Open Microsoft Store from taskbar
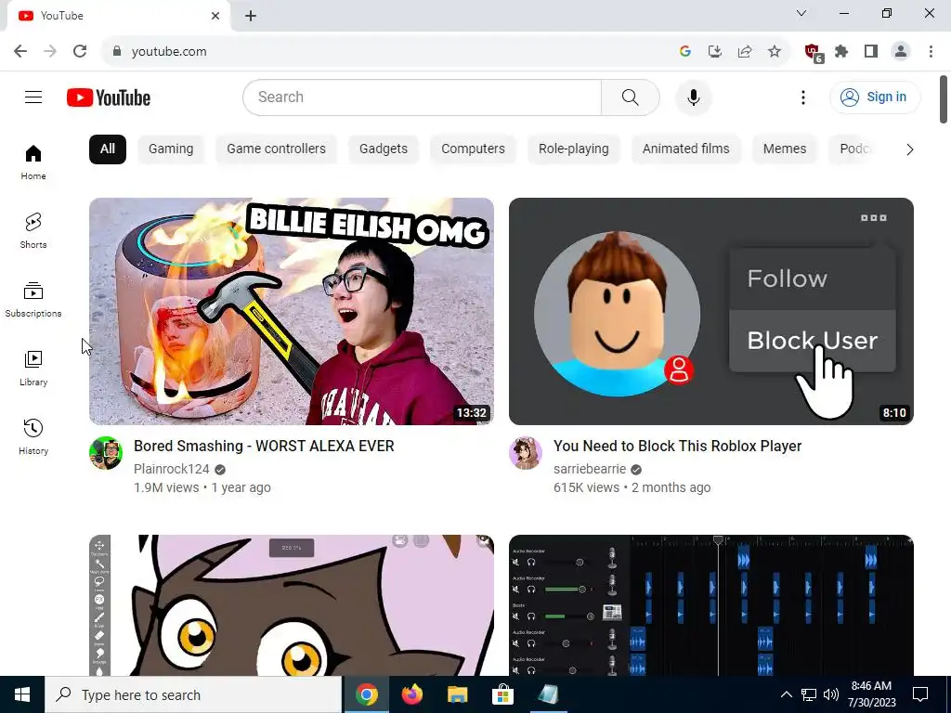The width and height of the screenshot is (951, 713). [502, 694]
